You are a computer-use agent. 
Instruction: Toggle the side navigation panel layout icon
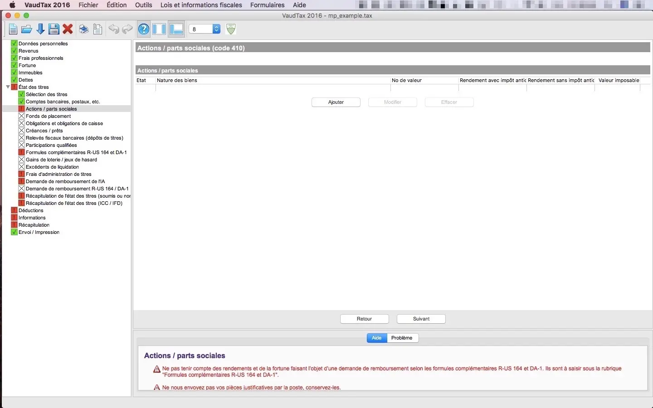[159, 29]
